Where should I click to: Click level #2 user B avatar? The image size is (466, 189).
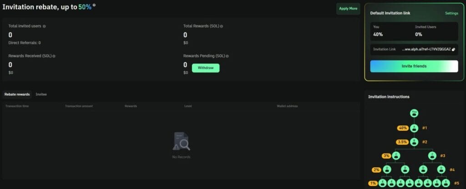click(x=414, y=142)
